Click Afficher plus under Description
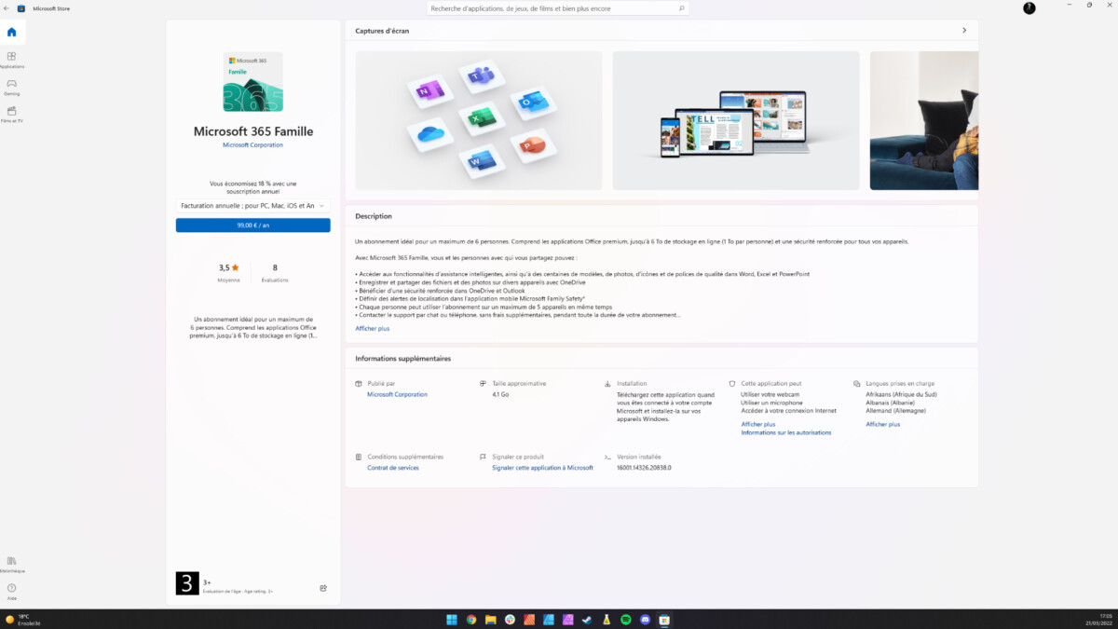Viewport: 1118px width, 629px height. [373, 329]
